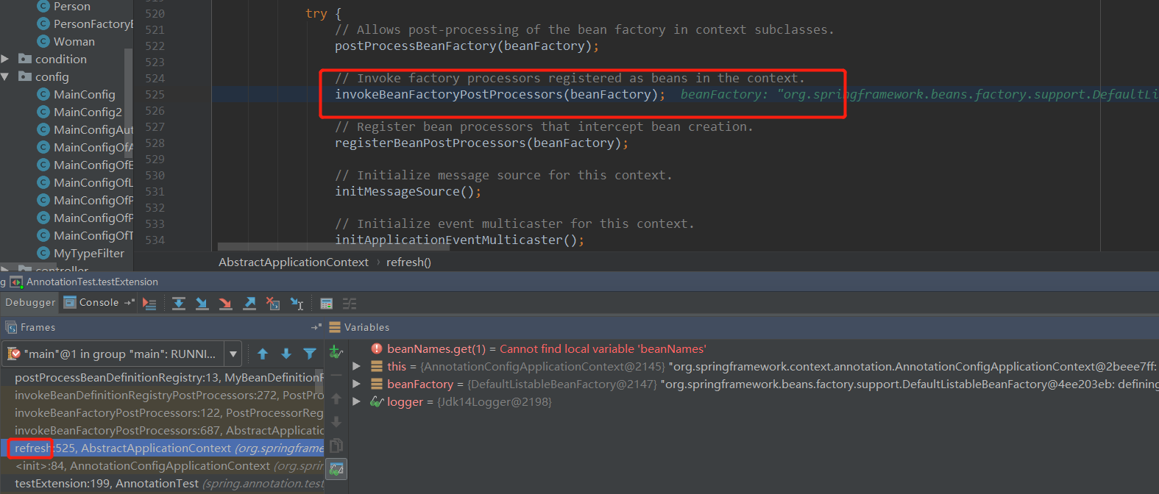Click the AnnotationTest.testExtension run config icon
The image size is (1159, 494).
[16, 282]
